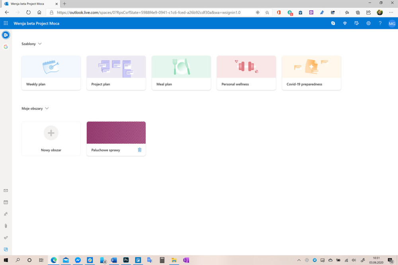Click the plus icon for Nowy obszar

point(51,133)
